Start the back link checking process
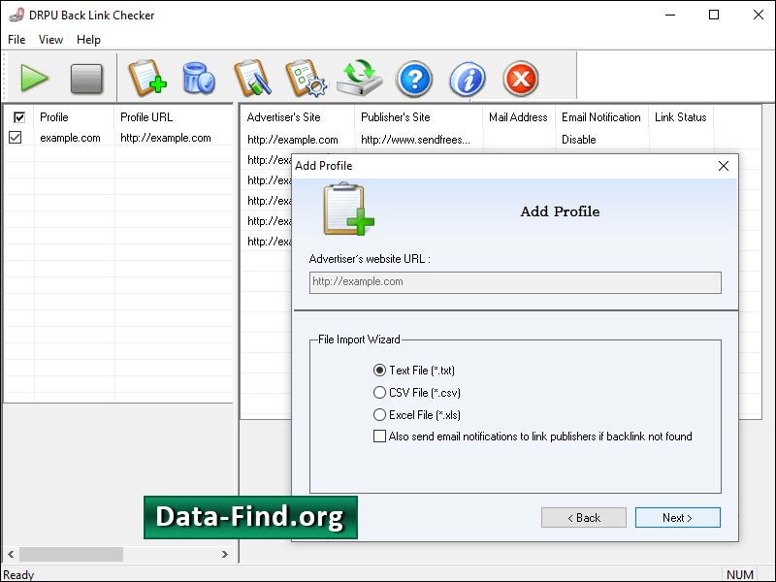Viewport: 776px width, 582px height. [x=35, y=79]
